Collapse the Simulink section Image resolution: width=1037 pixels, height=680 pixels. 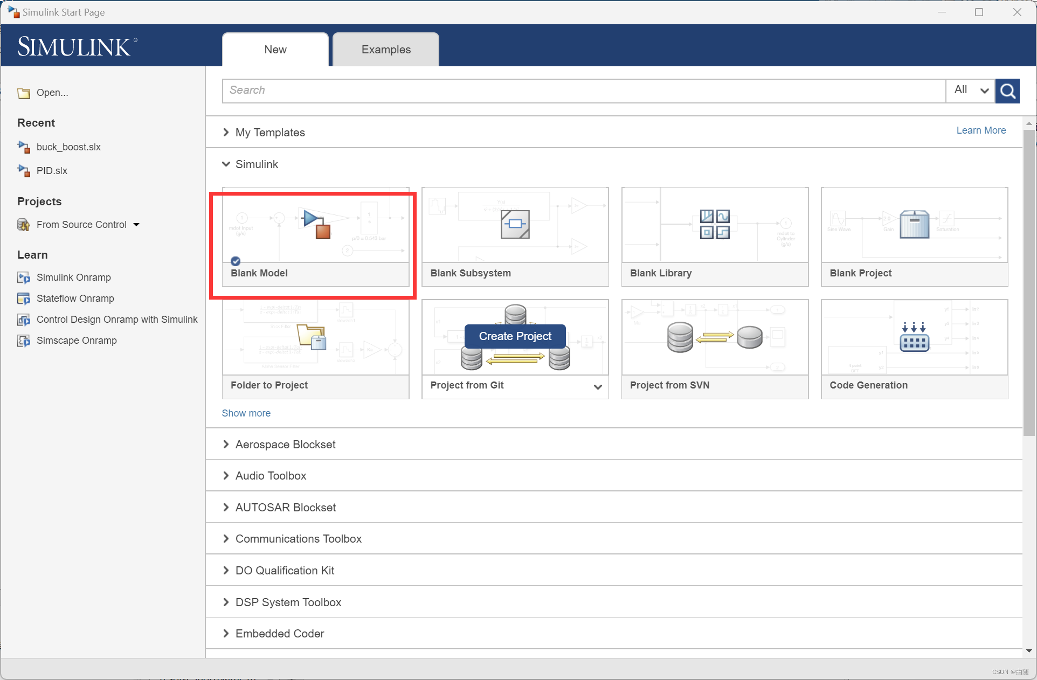click(x=226, y=164)
